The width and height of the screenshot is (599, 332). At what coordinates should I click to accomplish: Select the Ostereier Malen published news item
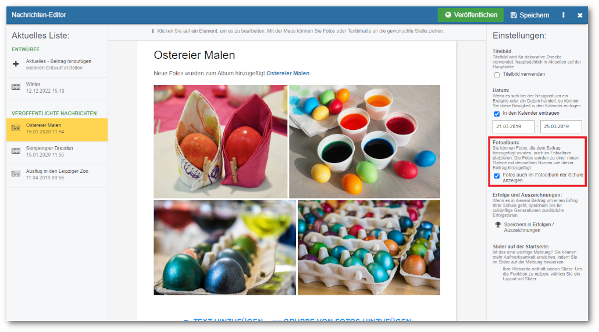(57, 130)
